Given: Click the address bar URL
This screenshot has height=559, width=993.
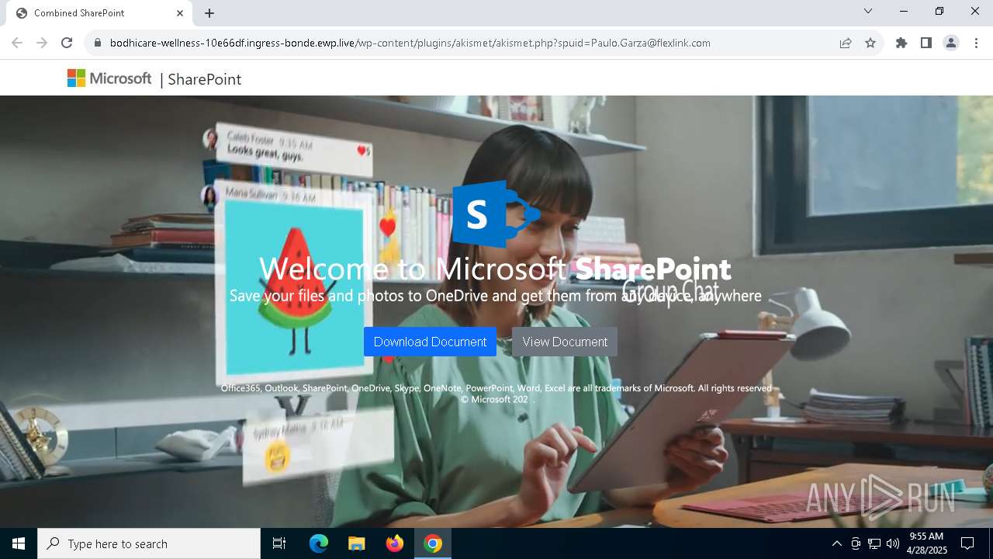Looking at the screenshot, I should click(x=410, y=43).
